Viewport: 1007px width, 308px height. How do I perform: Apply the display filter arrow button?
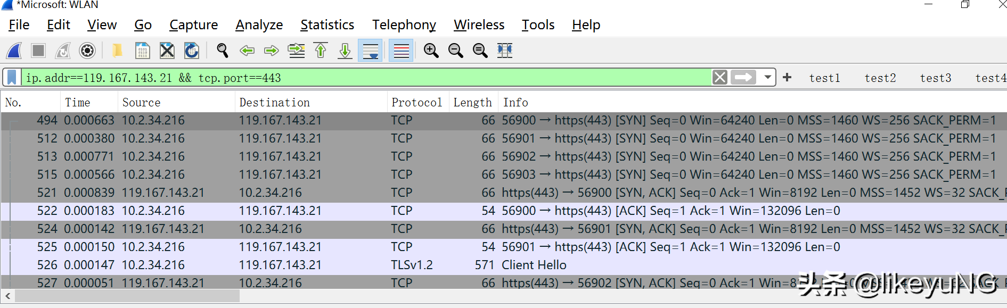pyautogui.click(x=743, y=78)
